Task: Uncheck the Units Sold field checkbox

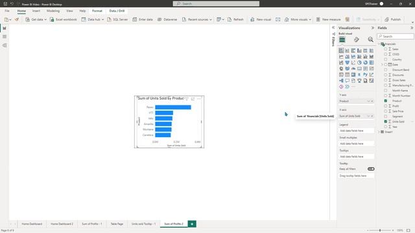Action: (x=386, y=122)
